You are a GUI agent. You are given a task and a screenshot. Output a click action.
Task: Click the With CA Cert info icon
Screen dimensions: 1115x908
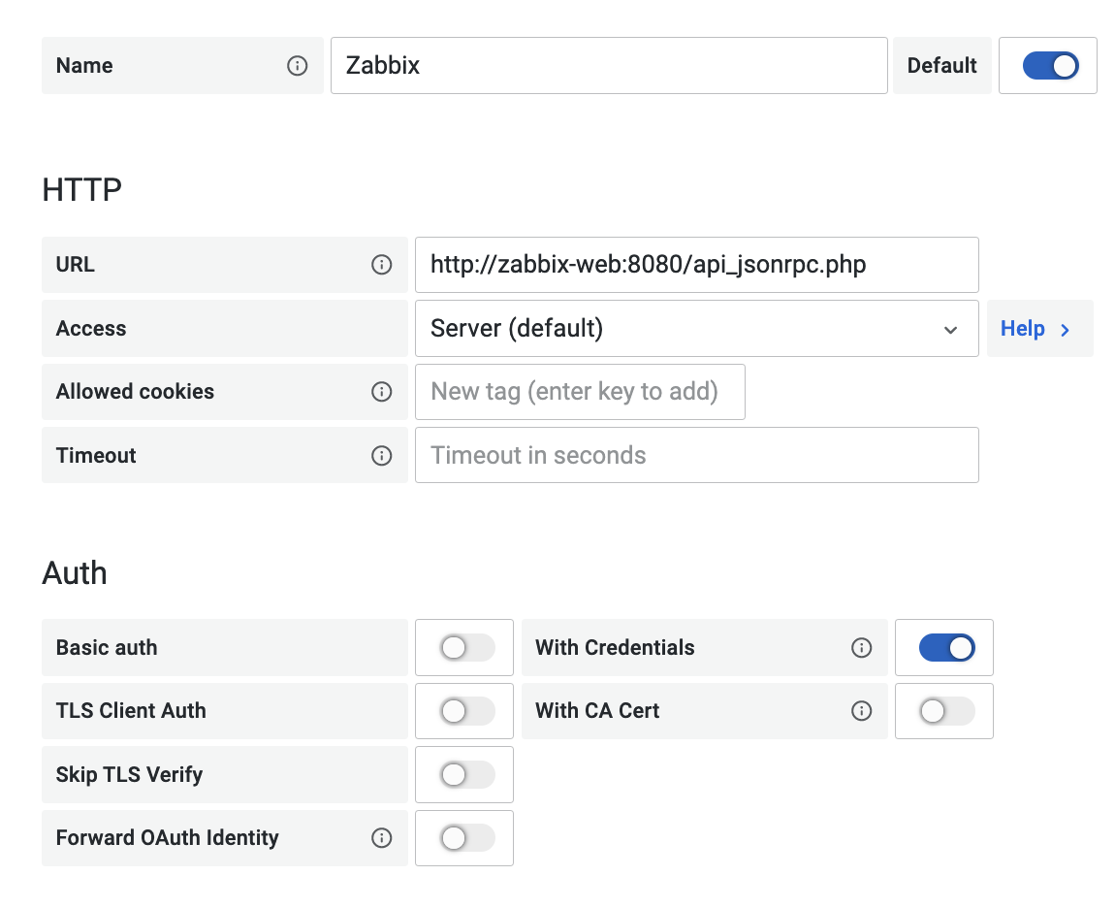(861, 711)
